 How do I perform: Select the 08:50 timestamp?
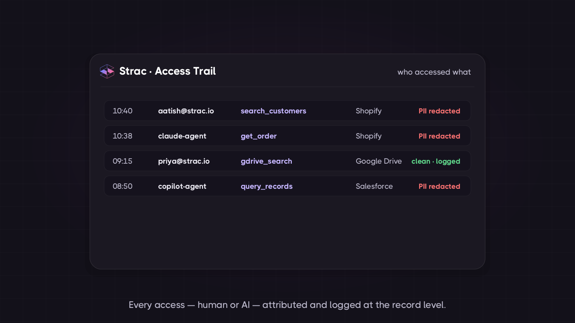point(123,186)
